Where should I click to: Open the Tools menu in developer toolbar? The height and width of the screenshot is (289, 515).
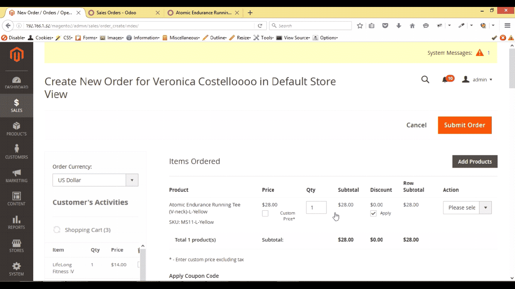coord(264,38)
